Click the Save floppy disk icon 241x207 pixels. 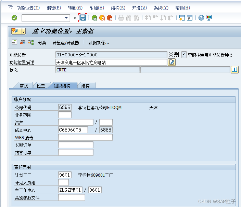pos(83,18)
